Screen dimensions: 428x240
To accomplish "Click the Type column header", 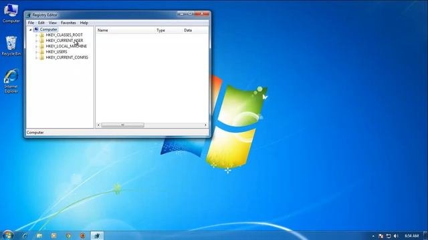I will click(169, 30).
